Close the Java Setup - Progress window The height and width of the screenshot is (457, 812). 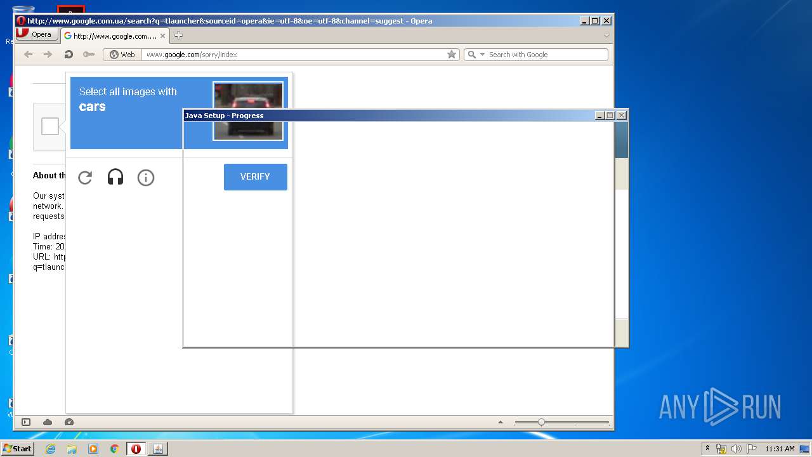(x=622, y=116)
